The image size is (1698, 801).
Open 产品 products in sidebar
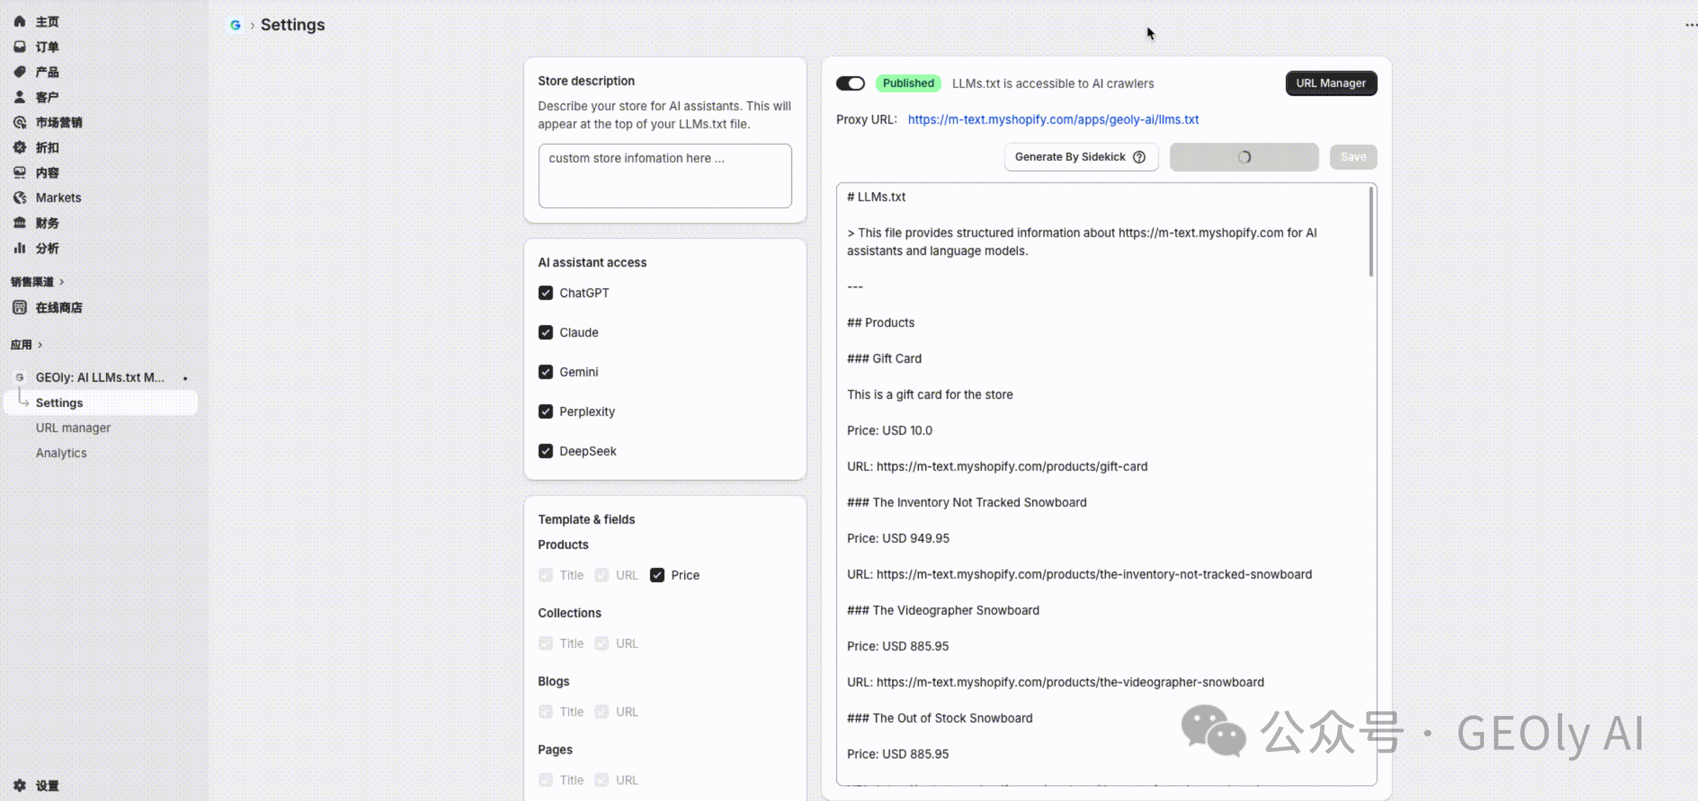pyautogui.click(x=47, y=72)
